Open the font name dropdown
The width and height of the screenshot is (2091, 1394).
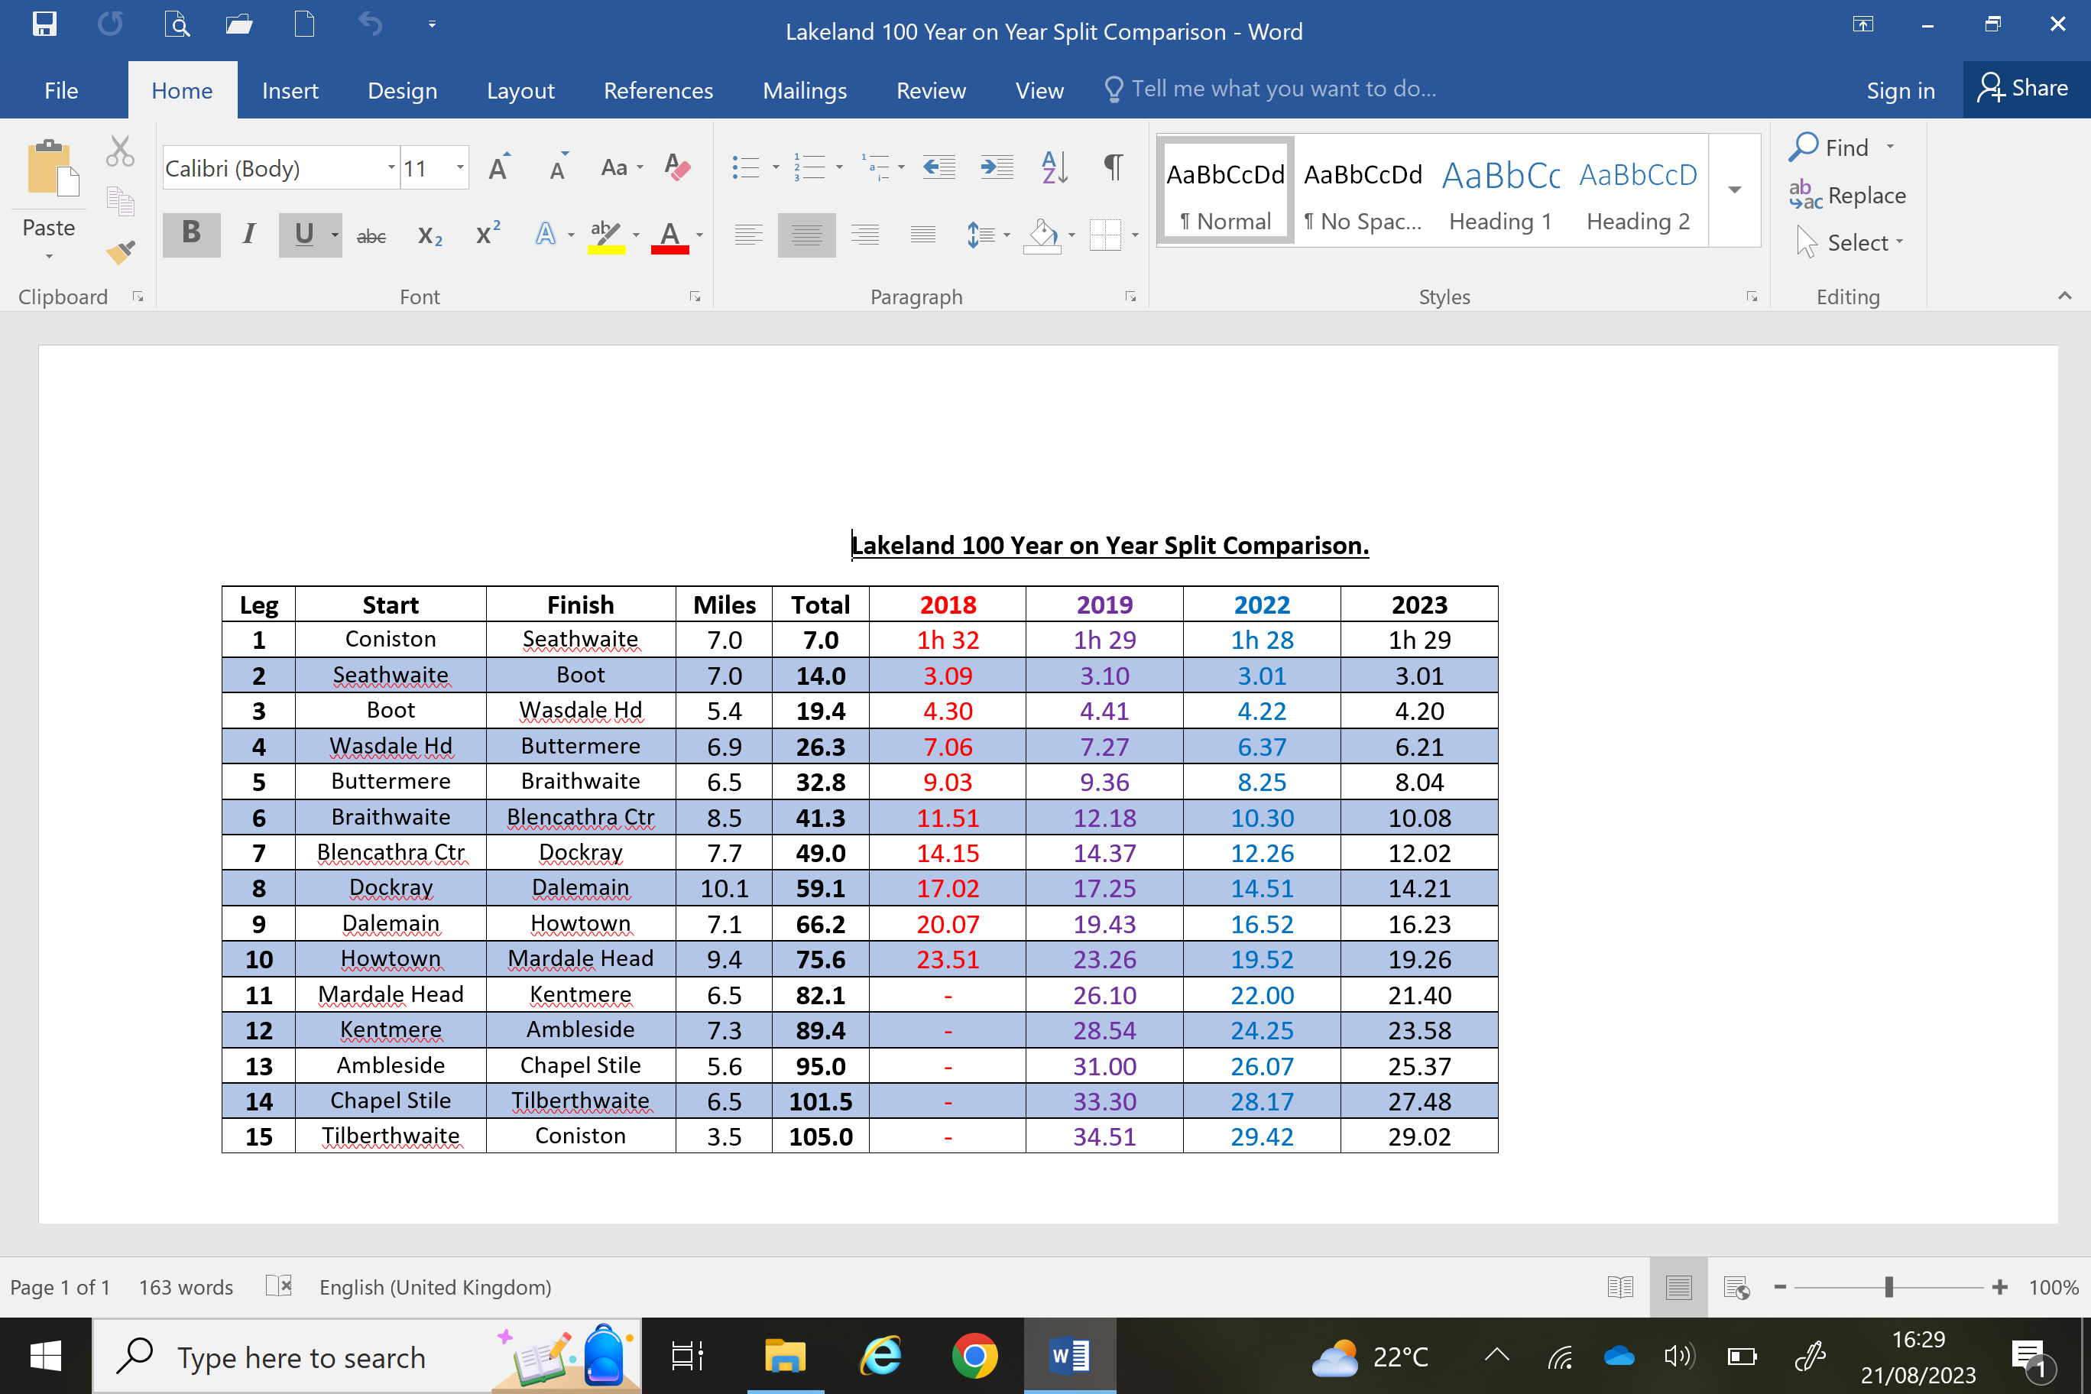[391, 168]
